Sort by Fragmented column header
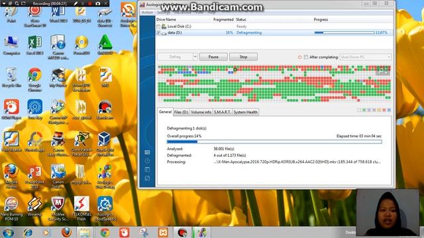The width and height of the screenshot is (424, 238). click(x=223, y=19)
